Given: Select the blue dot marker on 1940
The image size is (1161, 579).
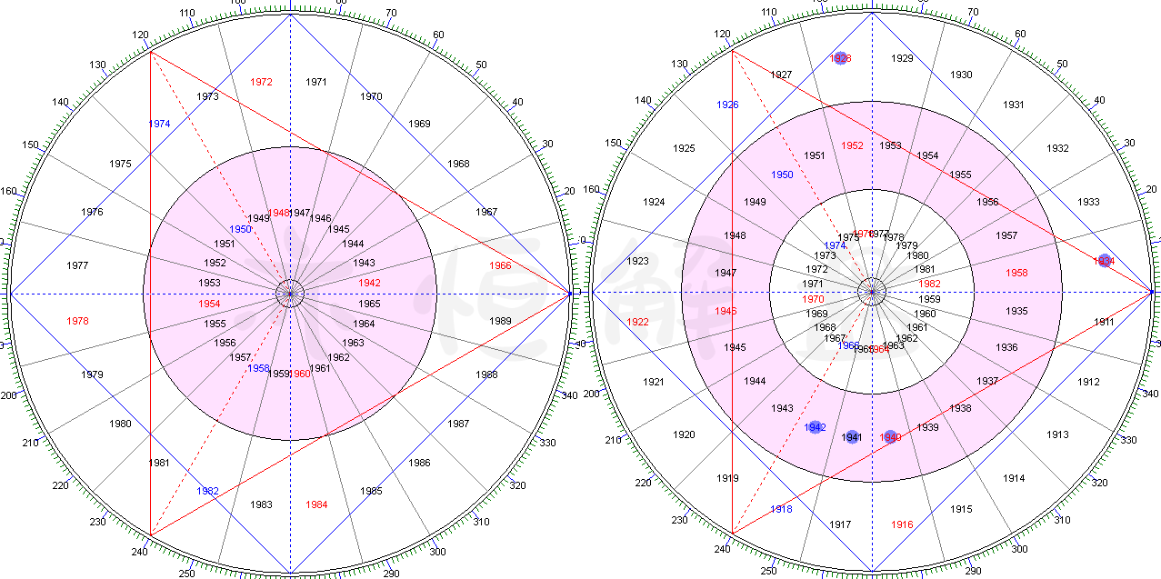Looking at the screenshot, I should [x=890, y=437].
